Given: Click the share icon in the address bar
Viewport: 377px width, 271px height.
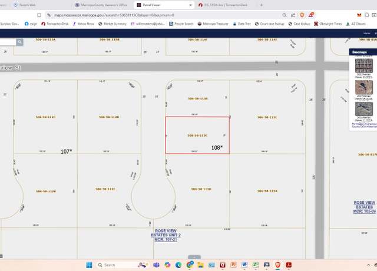Looking at the screenshot, I should [x=293, y=15].
